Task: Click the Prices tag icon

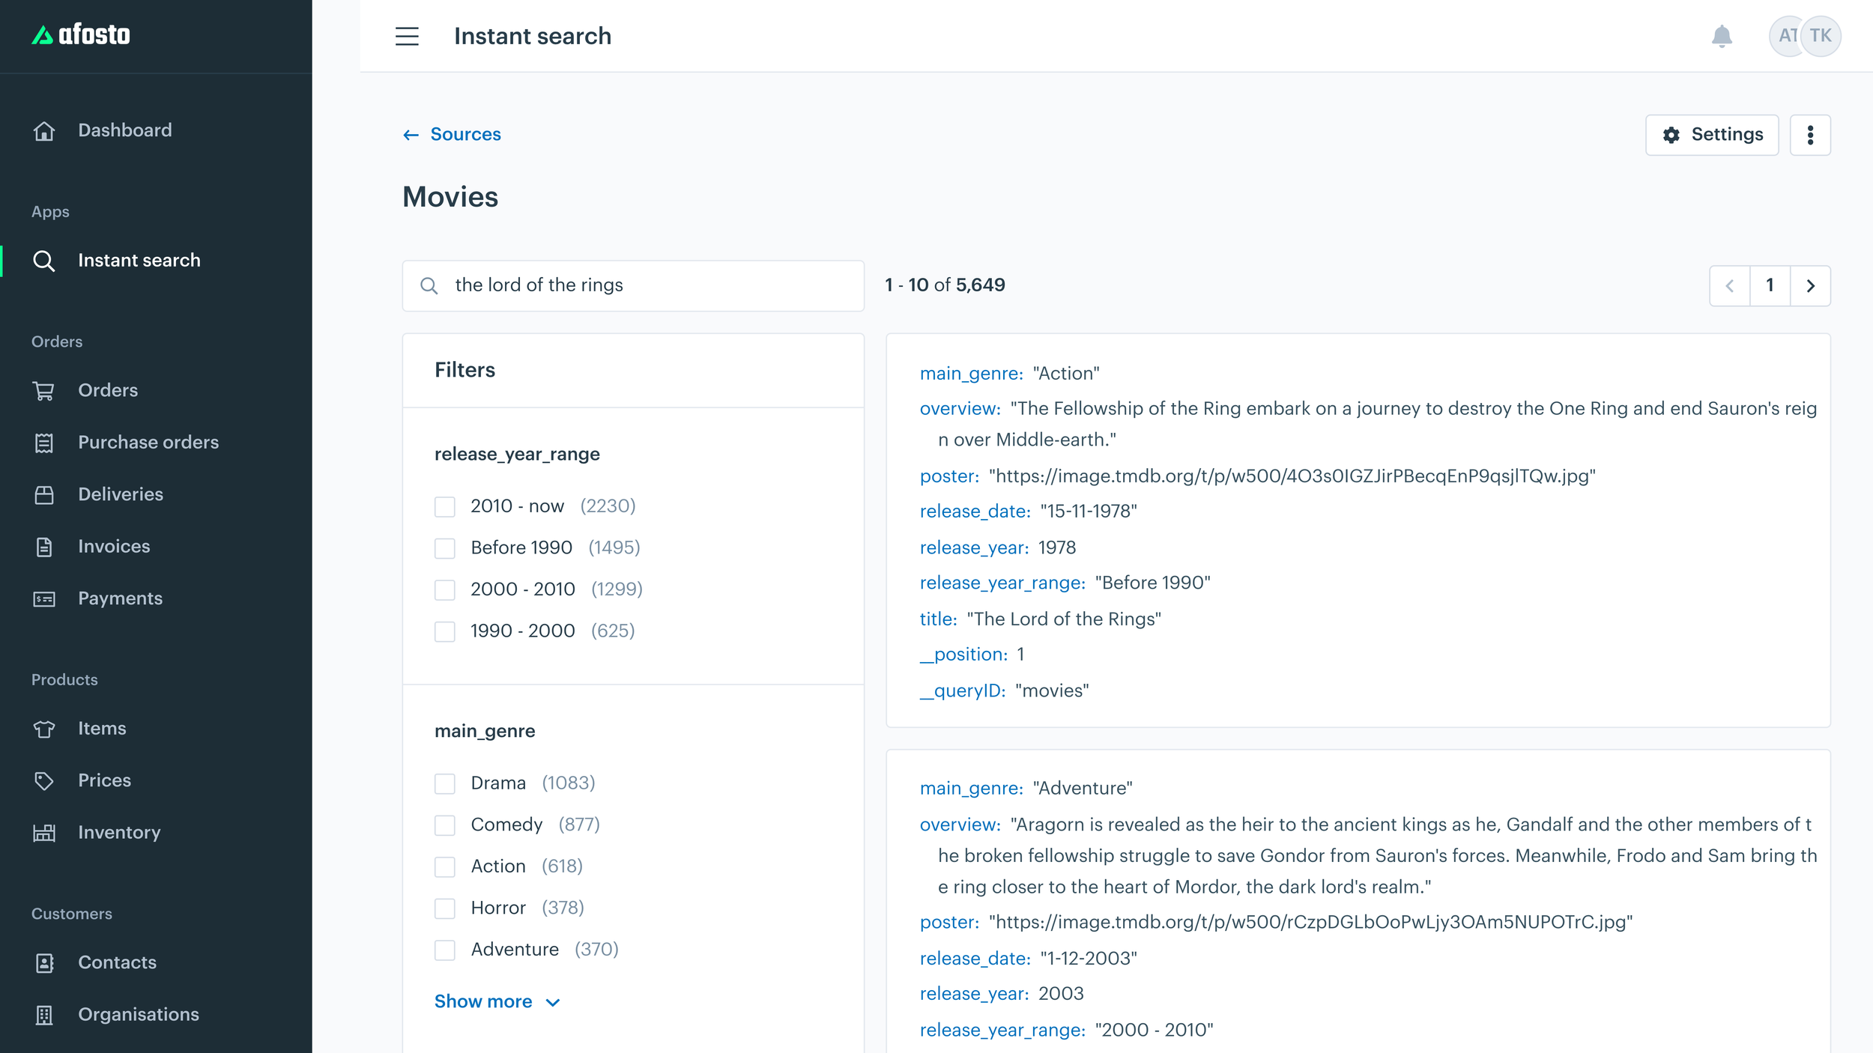Action: tap(44, 781)
